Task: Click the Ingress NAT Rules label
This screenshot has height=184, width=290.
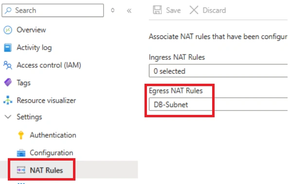Action: 177,57
